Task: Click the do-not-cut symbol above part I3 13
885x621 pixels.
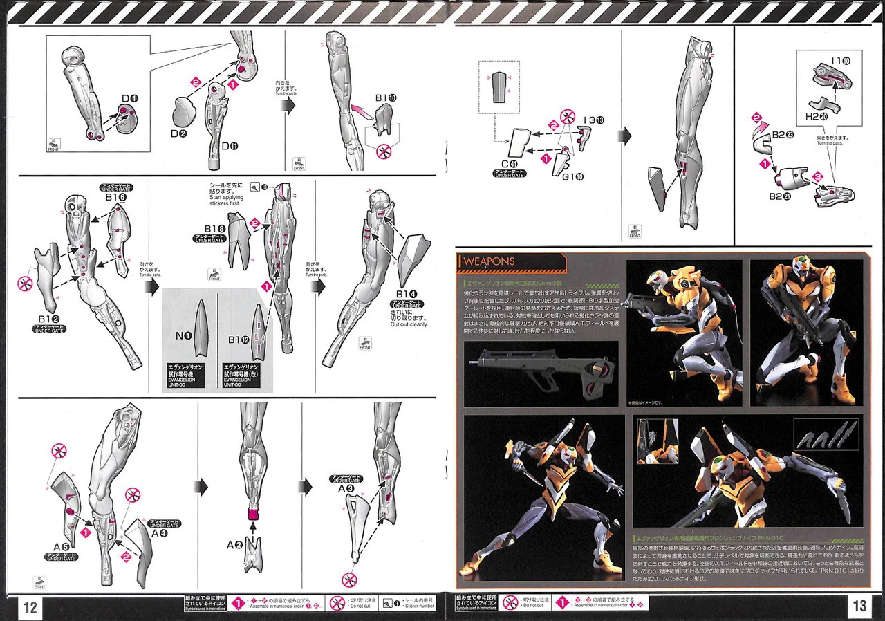Action: point(566,116)
